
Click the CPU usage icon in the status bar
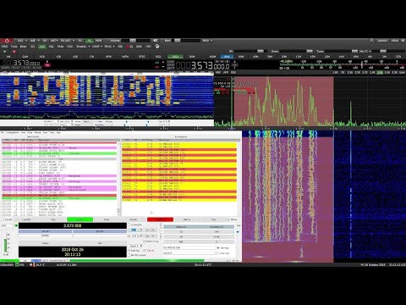(17, 264)
